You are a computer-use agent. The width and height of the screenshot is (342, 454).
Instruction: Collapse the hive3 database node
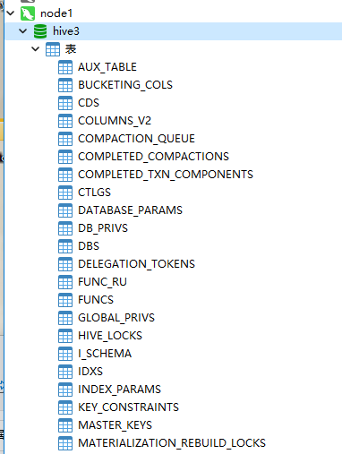23,31
